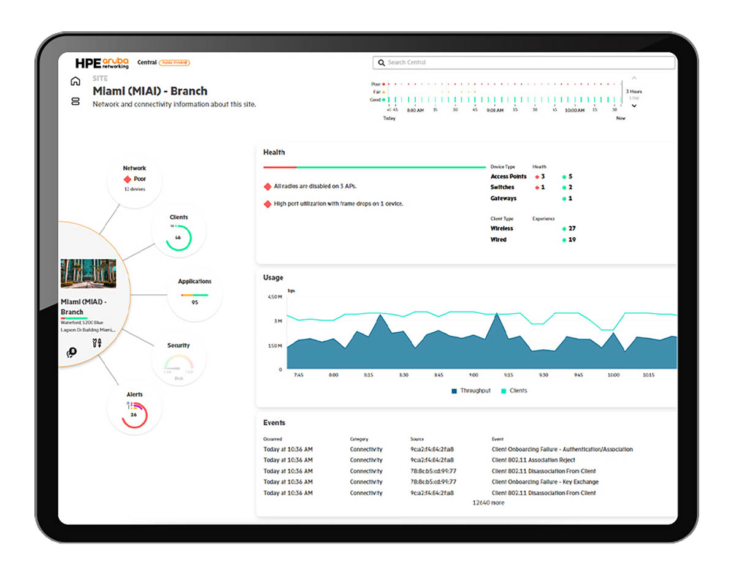
Task: Click the Miami site building thumbnail
Action: [x=88, y=273]
